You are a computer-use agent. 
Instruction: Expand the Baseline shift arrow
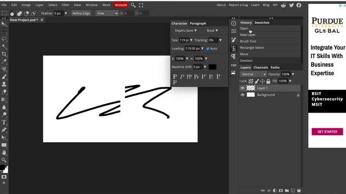205,67
